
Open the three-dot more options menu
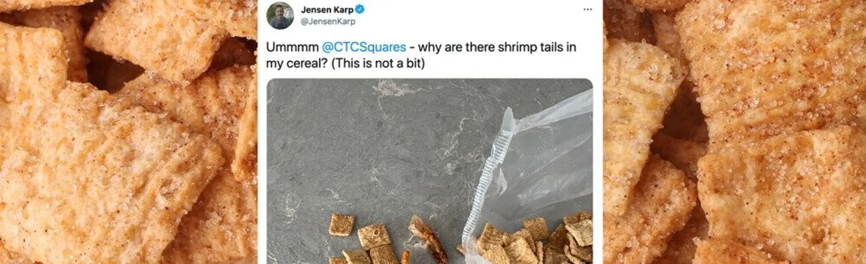(588, 10)
